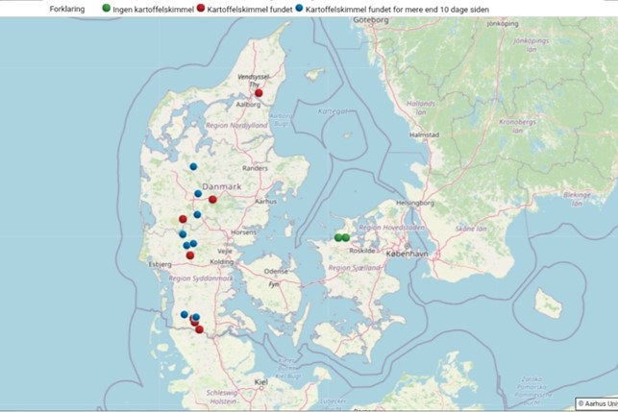Toggle green 'Ingen kartoffelskimmel' legend dot
The image size is (618, 412).
[x=106, y=7]
